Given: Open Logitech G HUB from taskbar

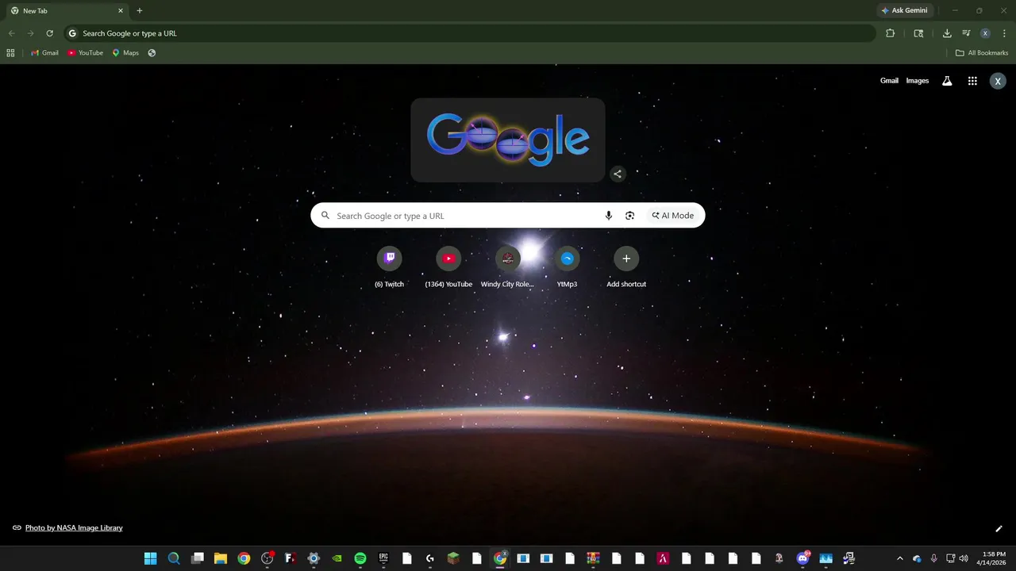Looking at the screenshot, I should coord(430,558).
